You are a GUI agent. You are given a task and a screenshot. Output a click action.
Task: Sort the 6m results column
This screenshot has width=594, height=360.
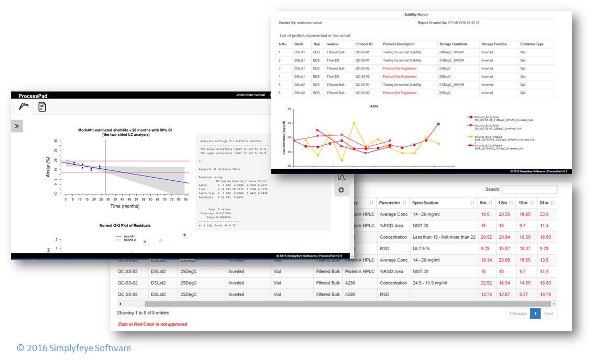[490, 202]
